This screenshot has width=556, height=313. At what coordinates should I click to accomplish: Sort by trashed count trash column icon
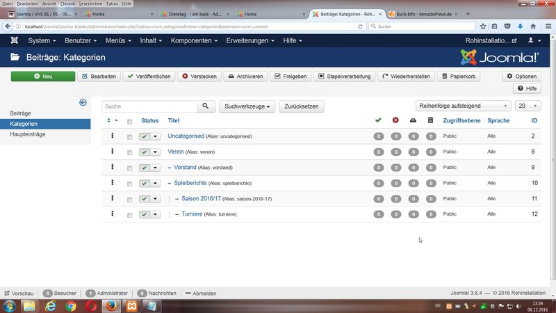click(430, 120)
